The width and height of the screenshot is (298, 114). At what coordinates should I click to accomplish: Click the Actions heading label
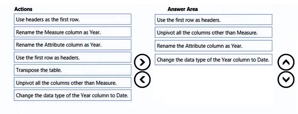tap(23, 9)
